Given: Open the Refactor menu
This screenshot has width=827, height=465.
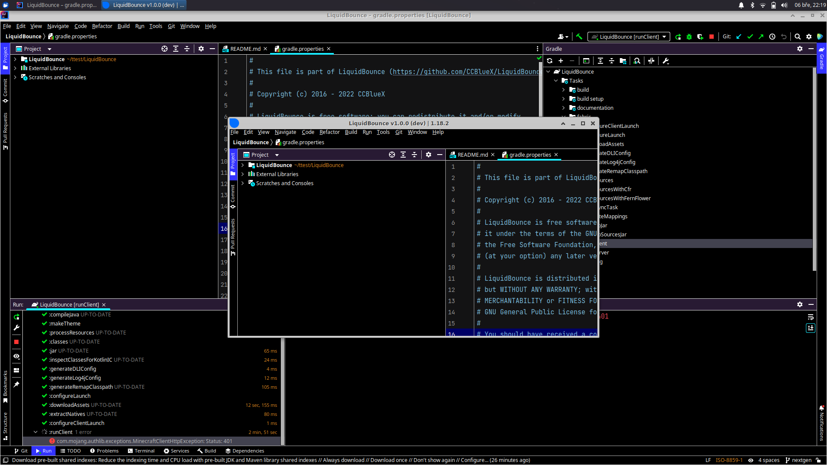Looking at the screenshot, I should click(102, 26).
